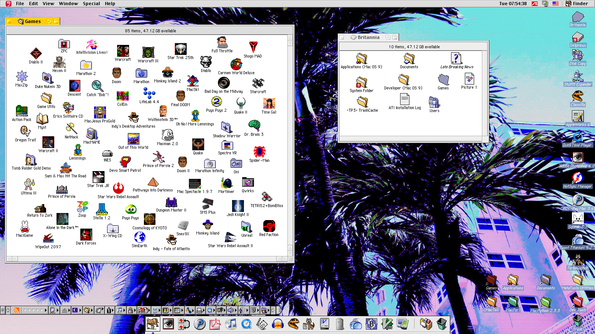Click the Apple menu logo

click(x=8, y=3)
